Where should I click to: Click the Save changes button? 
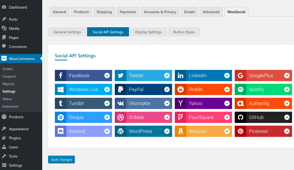[x=61, y=159]
